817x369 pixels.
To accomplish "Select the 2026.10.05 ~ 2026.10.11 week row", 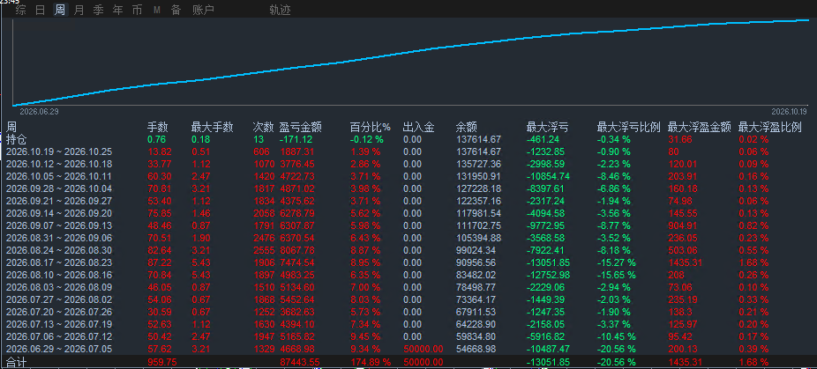I will point(408,176).
